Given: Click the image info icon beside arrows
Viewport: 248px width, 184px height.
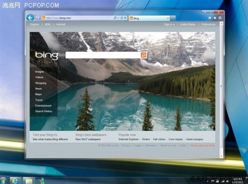Looking at the screenshot, I should point(212,127).
